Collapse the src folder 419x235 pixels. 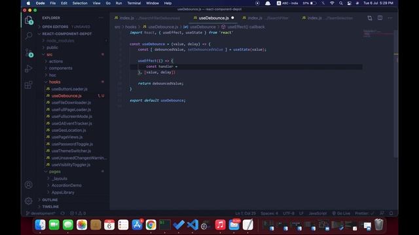pos(50,54)
